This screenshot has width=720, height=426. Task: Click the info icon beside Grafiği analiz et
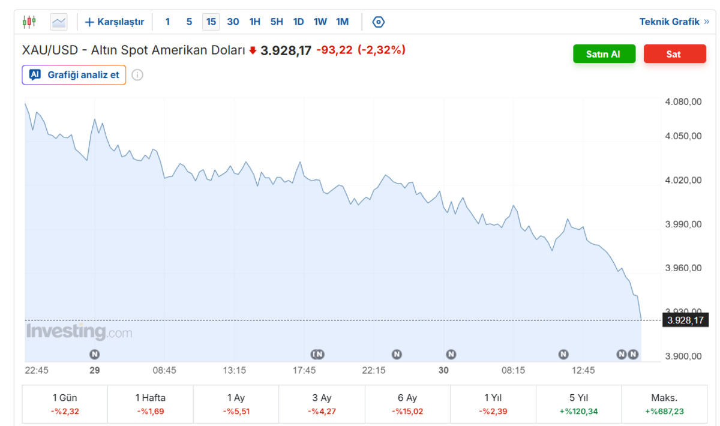pos(137,75)
